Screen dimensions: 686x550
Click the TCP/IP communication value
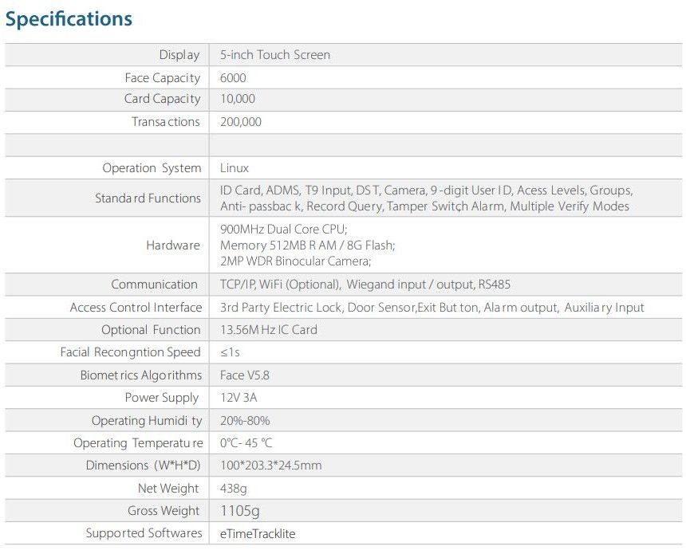365,285
